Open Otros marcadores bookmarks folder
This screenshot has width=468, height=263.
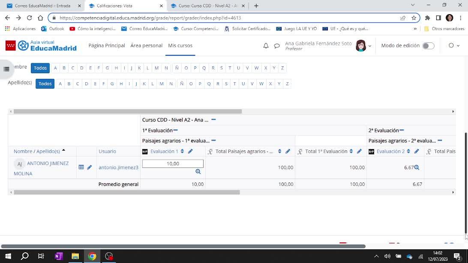click(x=444, y=29)
